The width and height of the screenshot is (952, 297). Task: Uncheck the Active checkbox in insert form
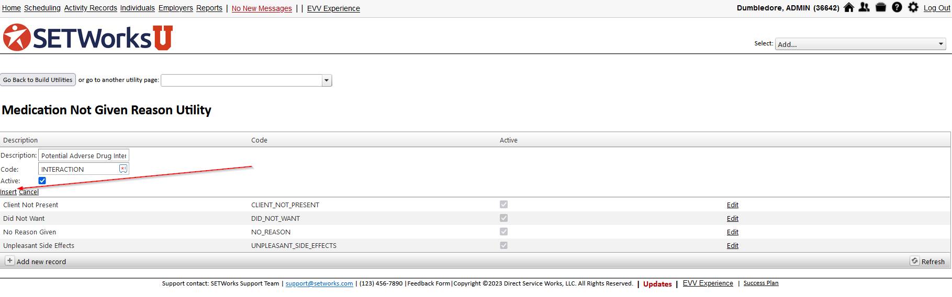point(42,181)
